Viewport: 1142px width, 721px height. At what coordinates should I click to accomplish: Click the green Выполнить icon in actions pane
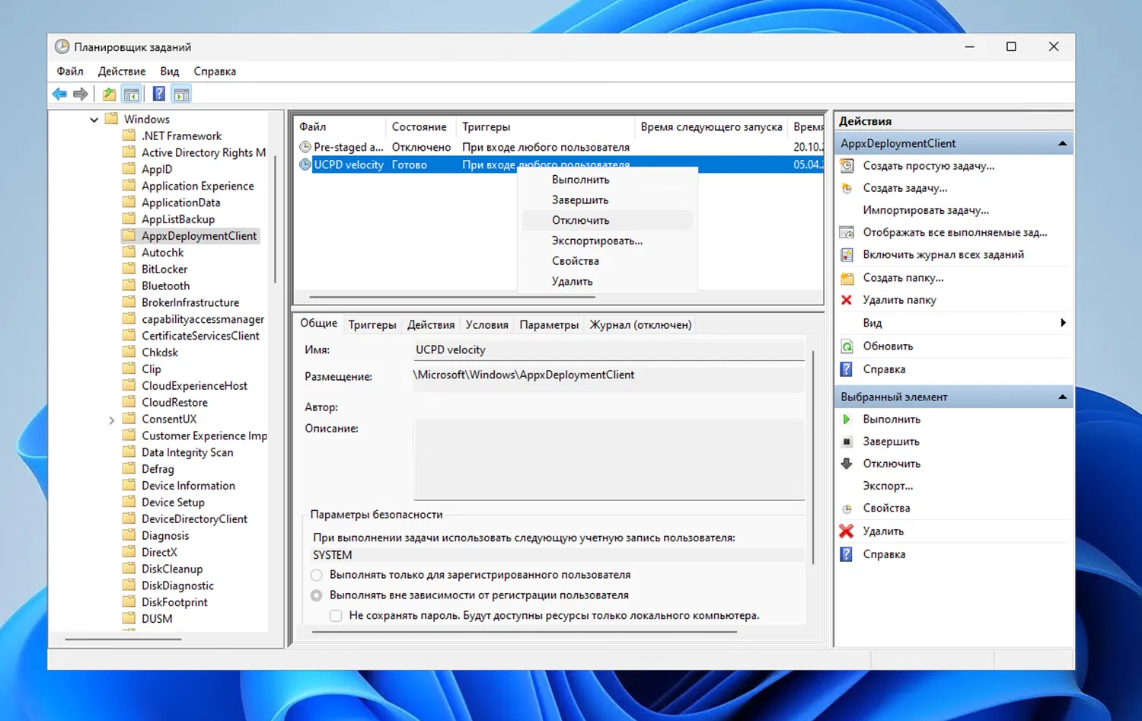pos(846,420)
